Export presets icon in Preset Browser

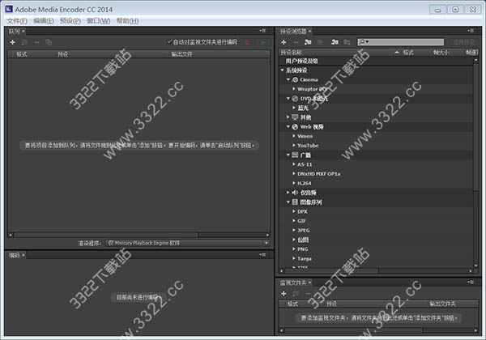pyautogui.click(x=347, y=42)
